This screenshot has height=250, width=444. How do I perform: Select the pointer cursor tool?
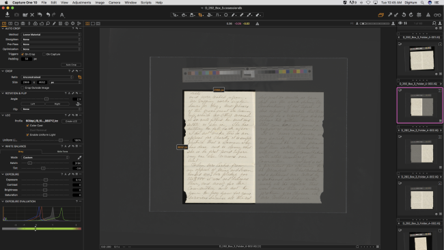tap(176, 15)
